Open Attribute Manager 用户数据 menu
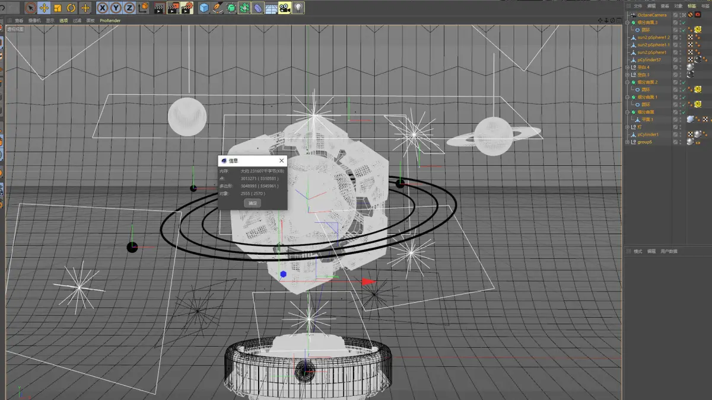Image resolution: width=712 pixels, height=400 pixels. [669, 251]
